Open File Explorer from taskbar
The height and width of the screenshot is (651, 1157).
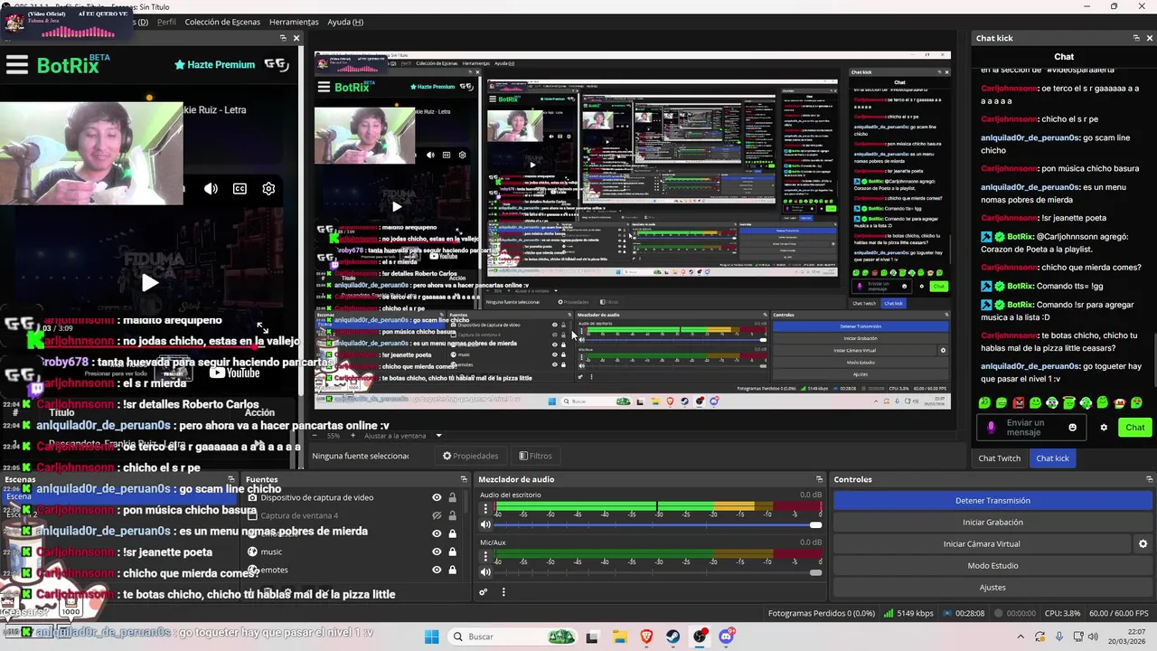[x=619, y=637]
